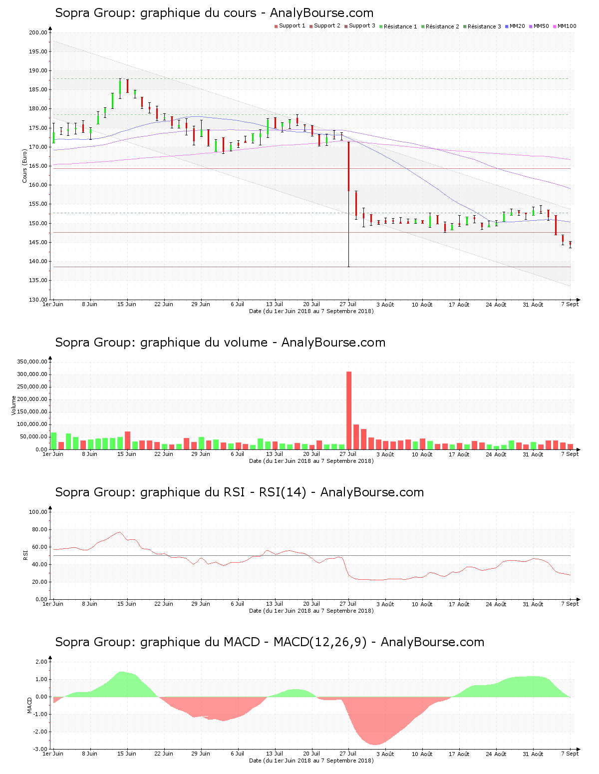Click '3 Août' date on the volume chart
The width and height of the screenshot is (599, 774).
click(385, 454)
